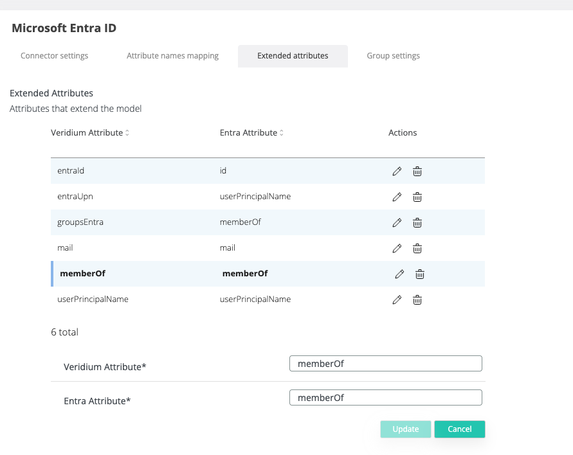573x455 pixels.
Task: Open the Connector settings tab
Action: tap(55, 56)
